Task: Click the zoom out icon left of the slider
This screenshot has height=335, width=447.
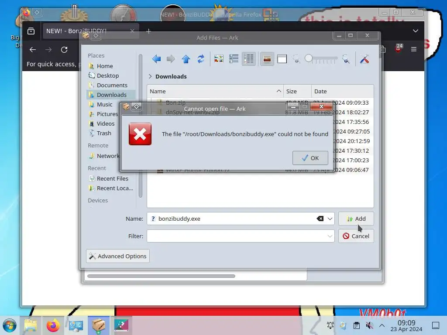Action: coord(296,59)
